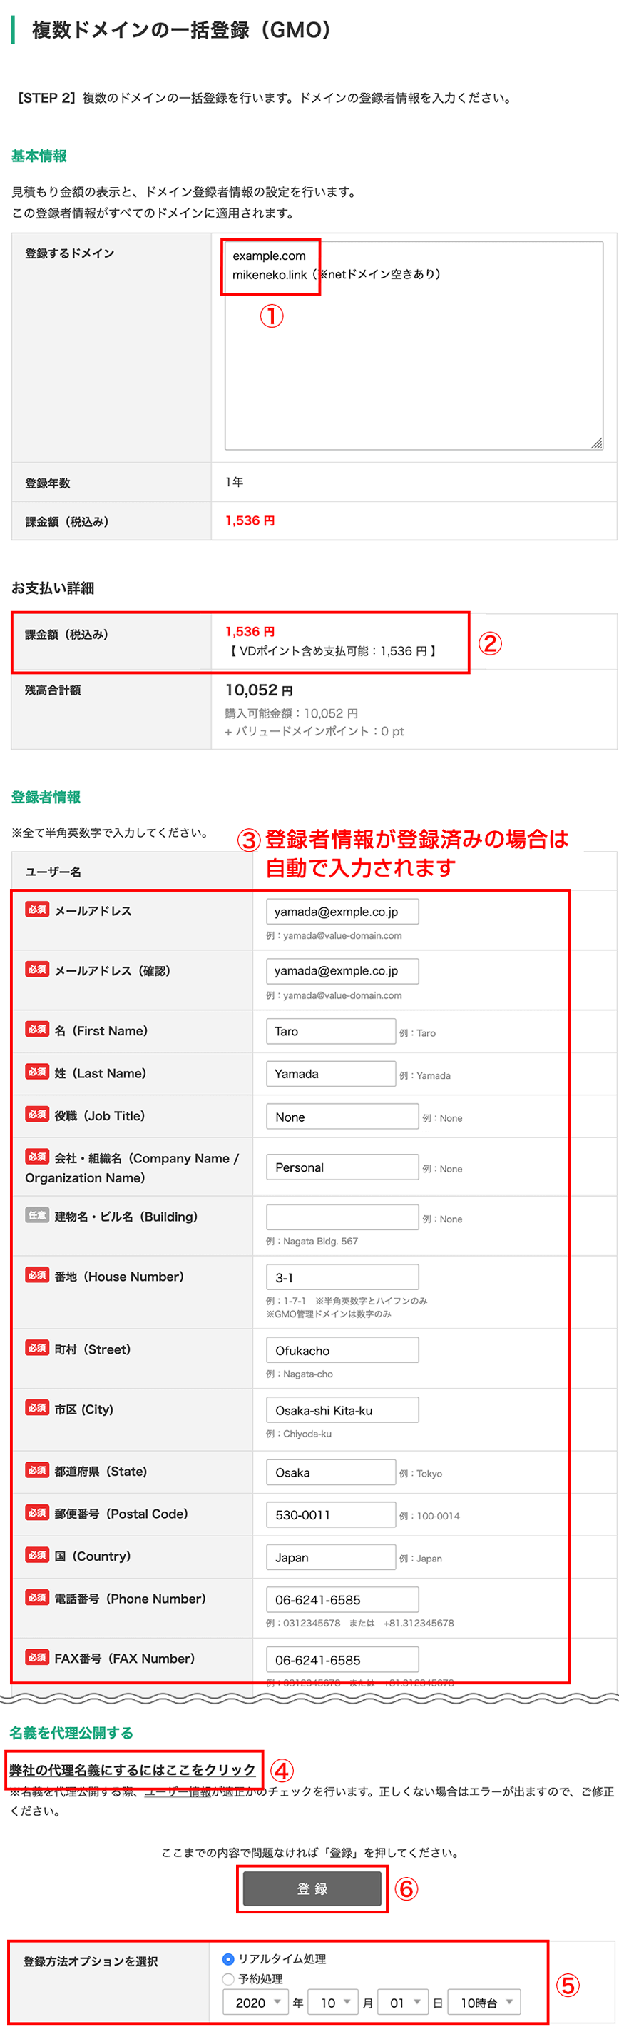Click the hint text 例：Tokyo
This screenshot has height=2037, width=619.
pos(421,1474)
